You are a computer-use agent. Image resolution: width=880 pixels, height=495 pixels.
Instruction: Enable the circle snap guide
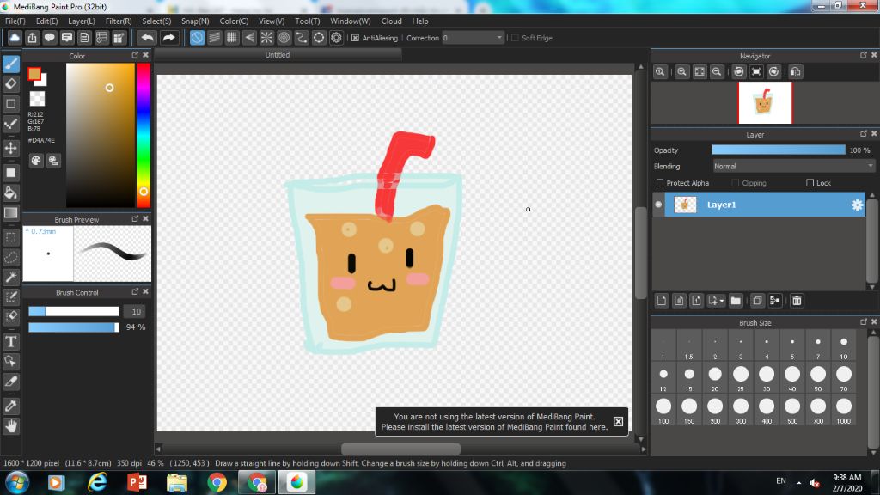[284, 38]
